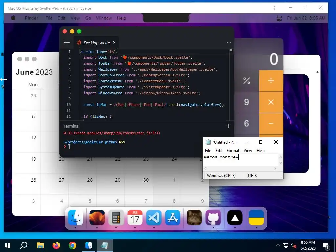Open Notepad Format menu

tap(233, 150)
